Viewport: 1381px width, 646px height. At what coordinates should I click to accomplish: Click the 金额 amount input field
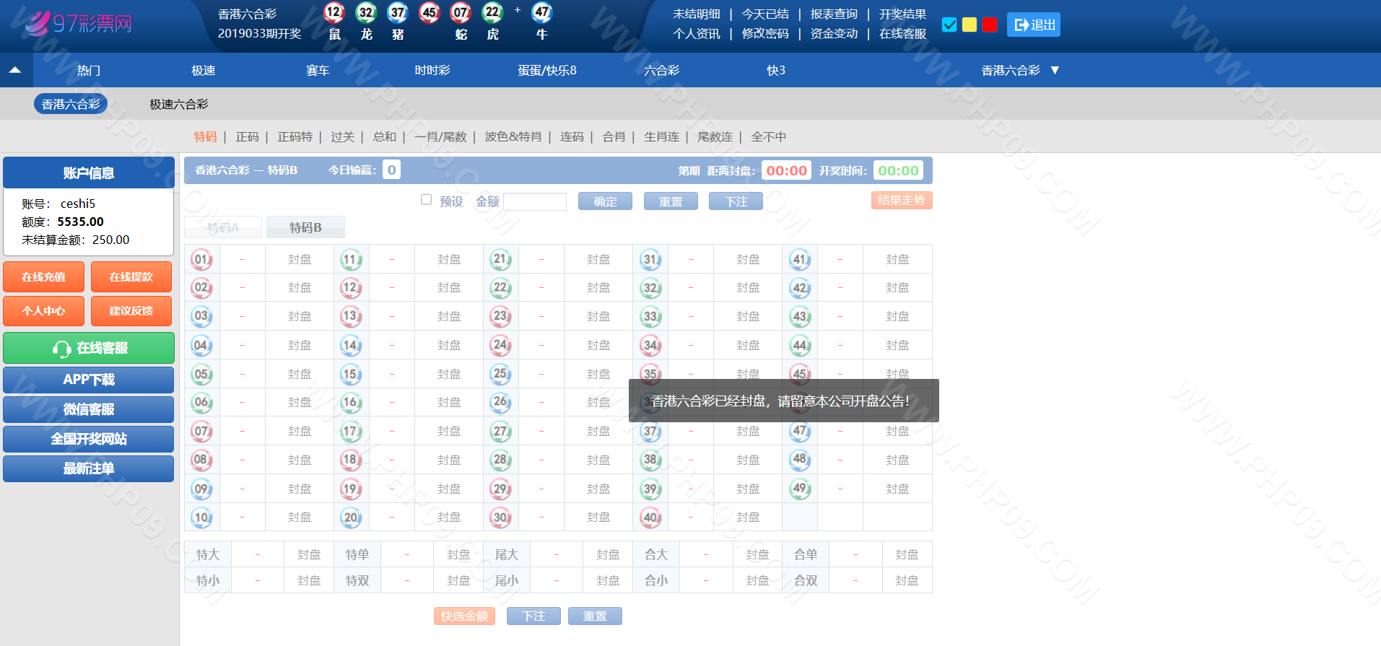[x=535, y=201]
